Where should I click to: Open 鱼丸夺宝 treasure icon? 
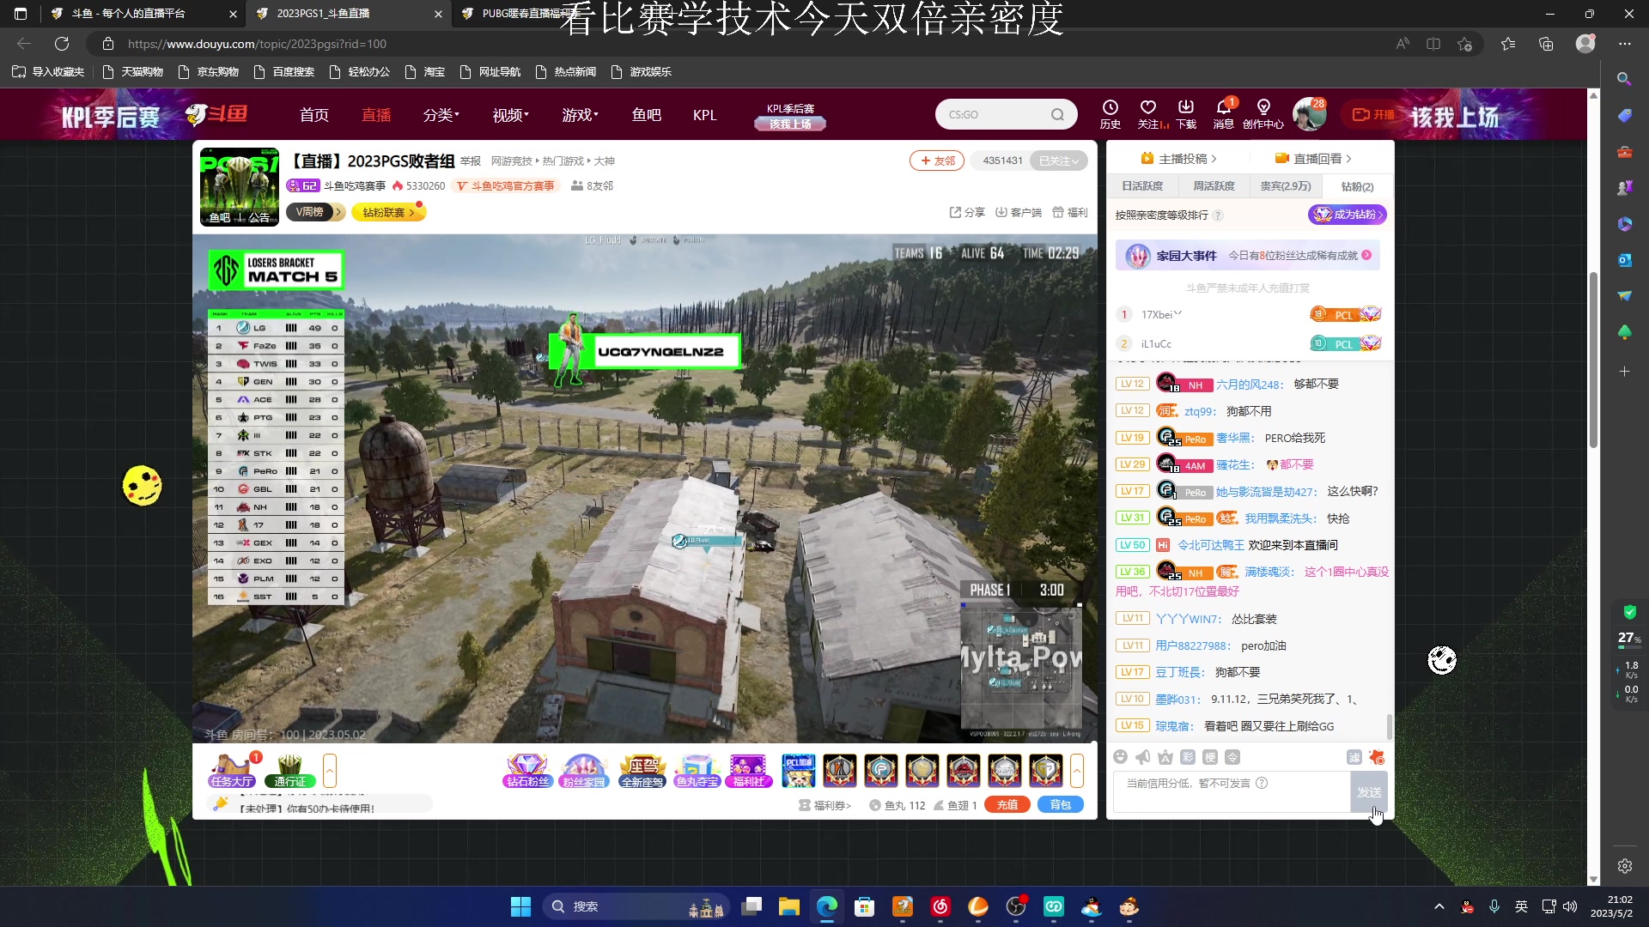(697, 770)
